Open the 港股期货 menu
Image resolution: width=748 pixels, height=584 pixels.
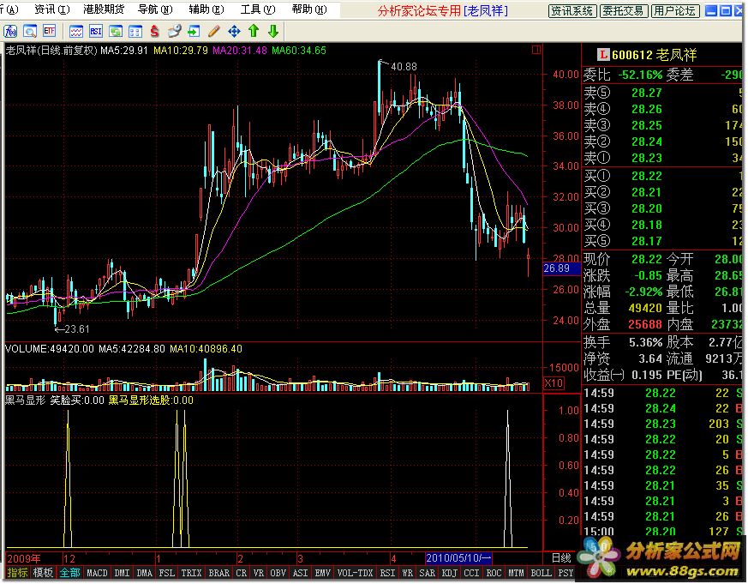[104, 9]
